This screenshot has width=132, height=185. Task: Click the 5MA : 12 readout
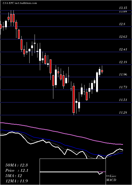[x=13, y=176]
